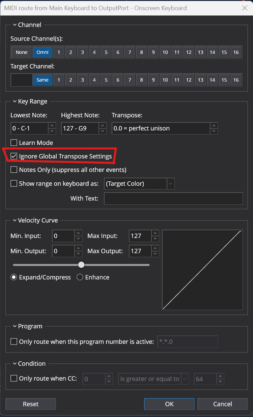Select the Enhance radio button
The width and height of the screenshot is (253, 417).
click(80, 277)
